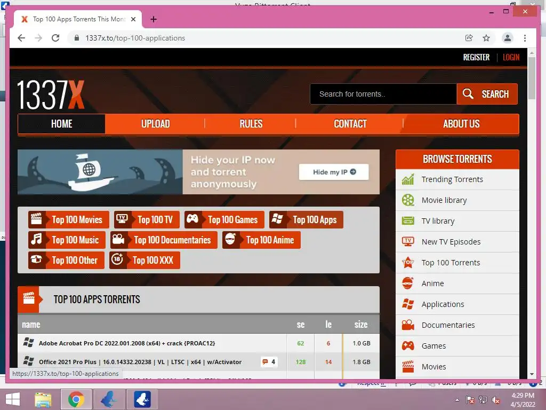Click the REGISTER link
The width and height of the screenshot is (546, 410).
[x=476, y=57]
